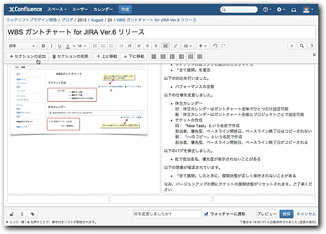Open editor help question mark
The height and width of the screenshot is (234, 326).
312,46
